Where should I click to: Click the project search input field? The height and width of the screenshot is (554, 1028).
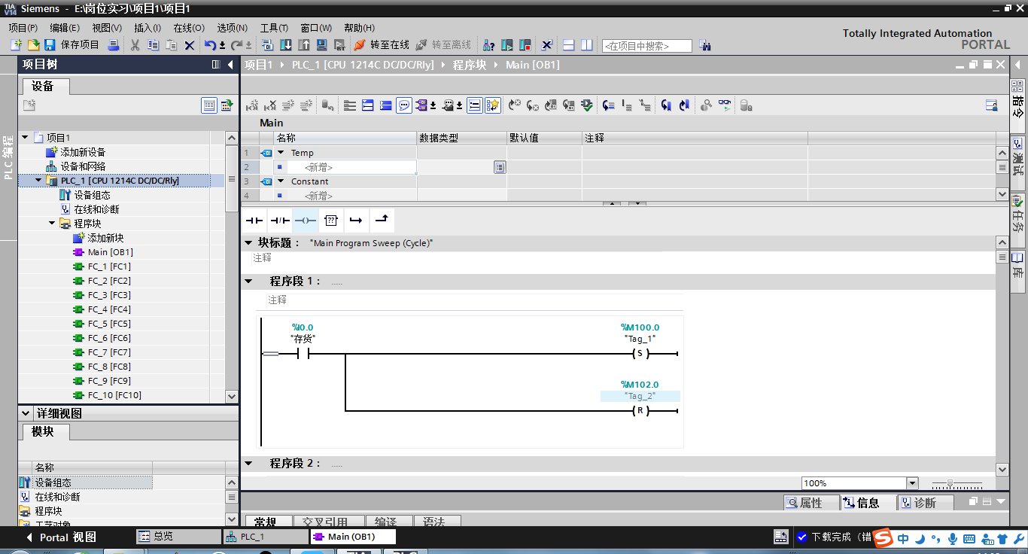(x=646, y=46)
